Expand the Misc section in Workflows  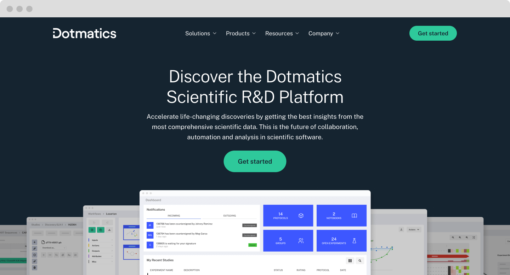coord(101,262)
